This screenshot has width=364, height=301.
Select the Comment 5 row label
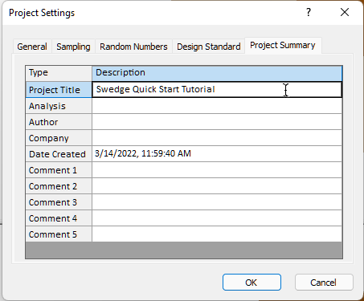click(59, 234)
